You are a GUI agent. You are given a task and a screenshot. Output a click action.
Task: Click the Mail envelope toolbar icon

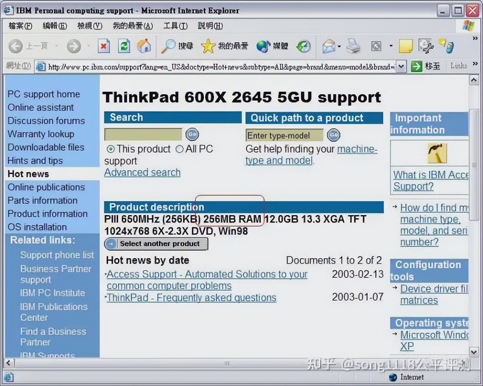tap(329, 47)
